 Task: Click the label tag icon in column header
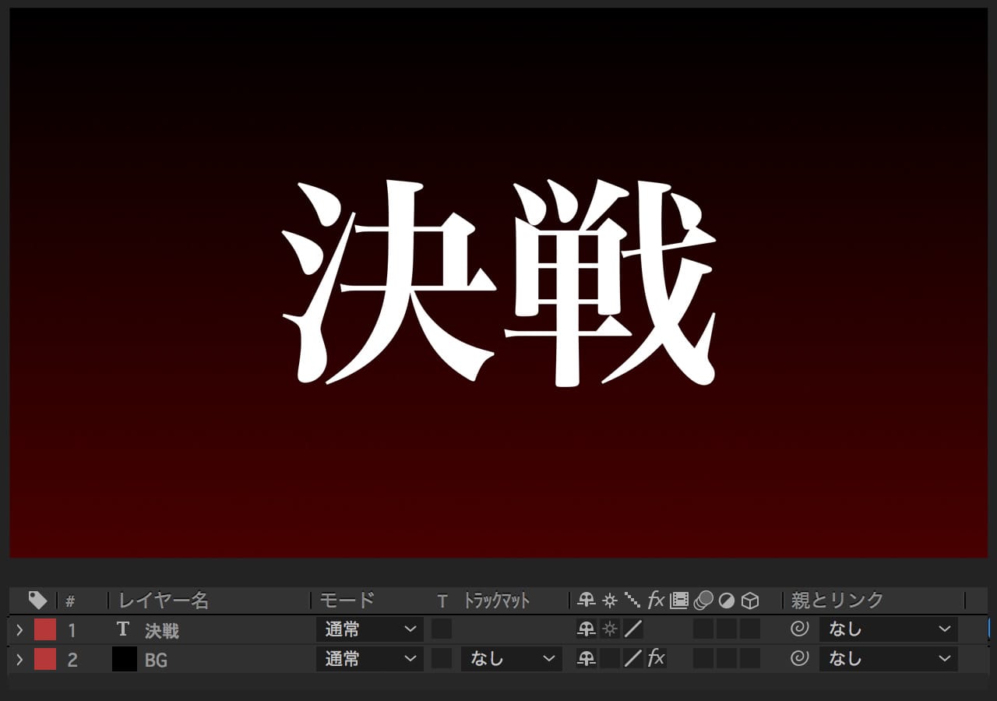37,600
